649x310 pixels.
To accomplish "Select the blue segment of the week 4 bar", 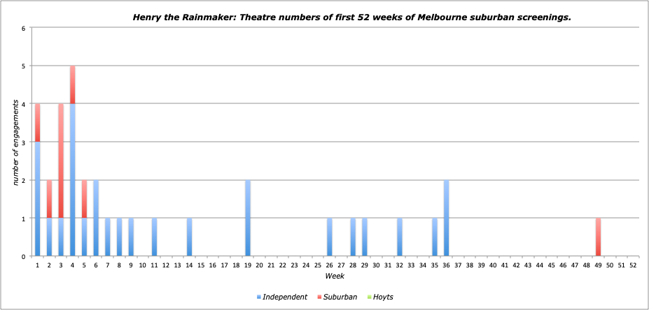I will [73, 180].
